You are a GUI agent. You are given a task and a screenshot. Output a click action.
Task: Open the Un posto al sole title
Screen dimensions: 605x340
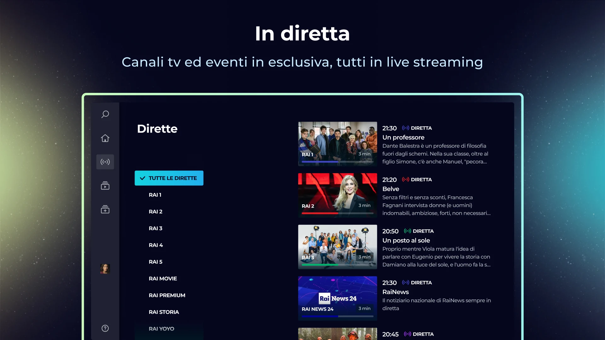point(406,240)
